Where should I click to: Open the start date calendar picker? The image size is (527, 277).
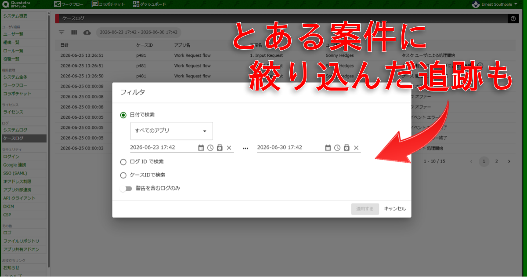tap(201, 148)
